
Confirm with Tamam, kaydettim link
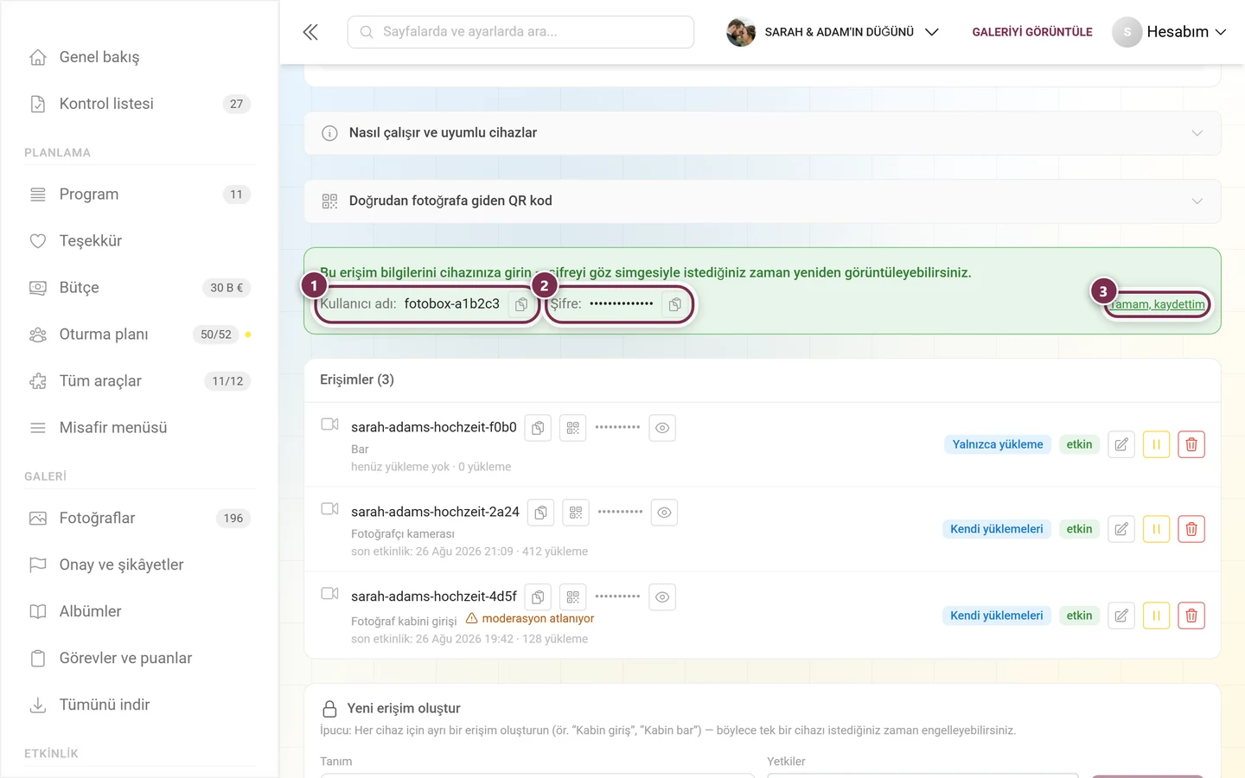[1158, 304]
